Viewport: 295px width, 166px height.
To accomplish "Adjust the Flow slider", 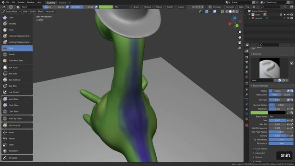I will coord(277,120).
